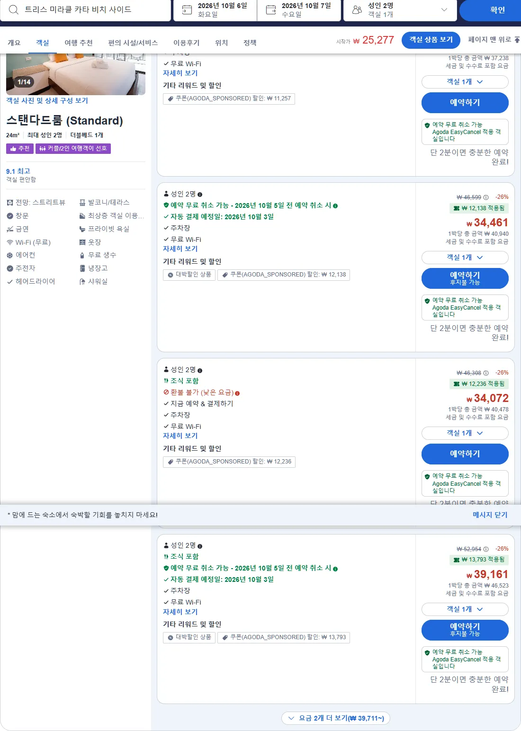Click info icon next to 성인 2명 in ₩39,161 offer
Screen dimensions: 521x731
pyautogui.click(x=200, y=546)
